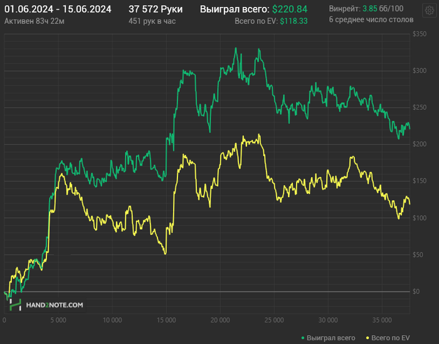
Task: Click the $250 y-axis label
Action: pos(420,107)
